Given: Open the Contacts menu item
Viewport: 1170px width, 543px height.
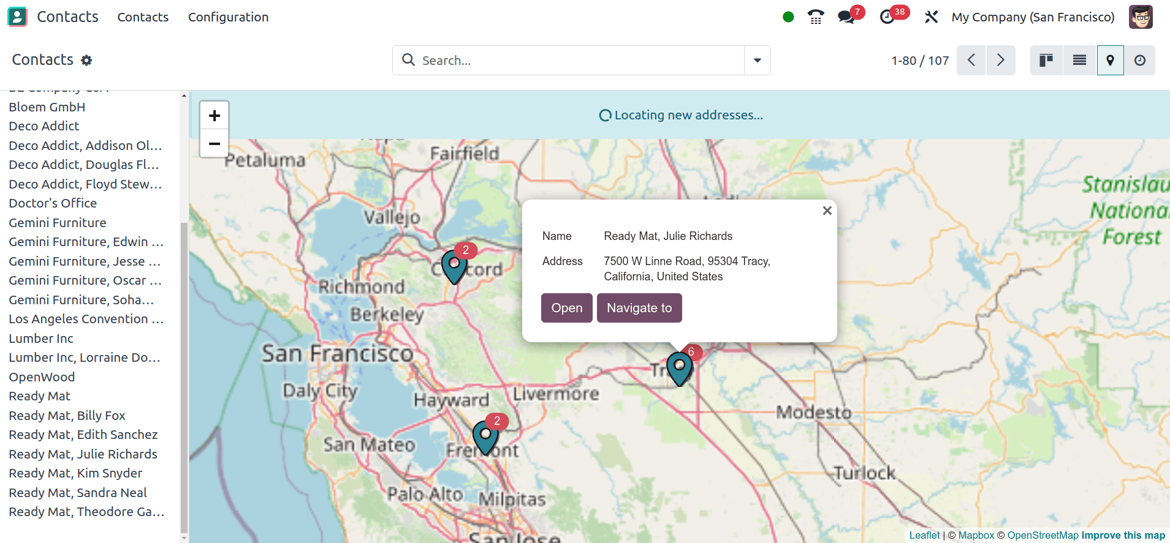Looking at the screenshot, I should tap(143, 17).
